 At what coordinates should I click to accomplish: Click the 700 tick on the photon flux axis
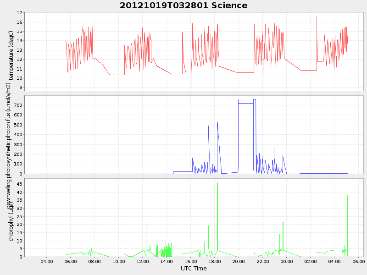click(x=18, y=105)
